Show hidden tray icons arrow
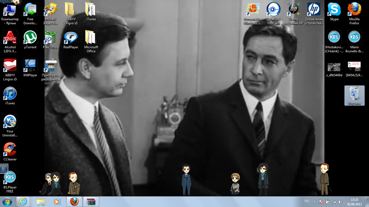 click(x=314, y=202)
